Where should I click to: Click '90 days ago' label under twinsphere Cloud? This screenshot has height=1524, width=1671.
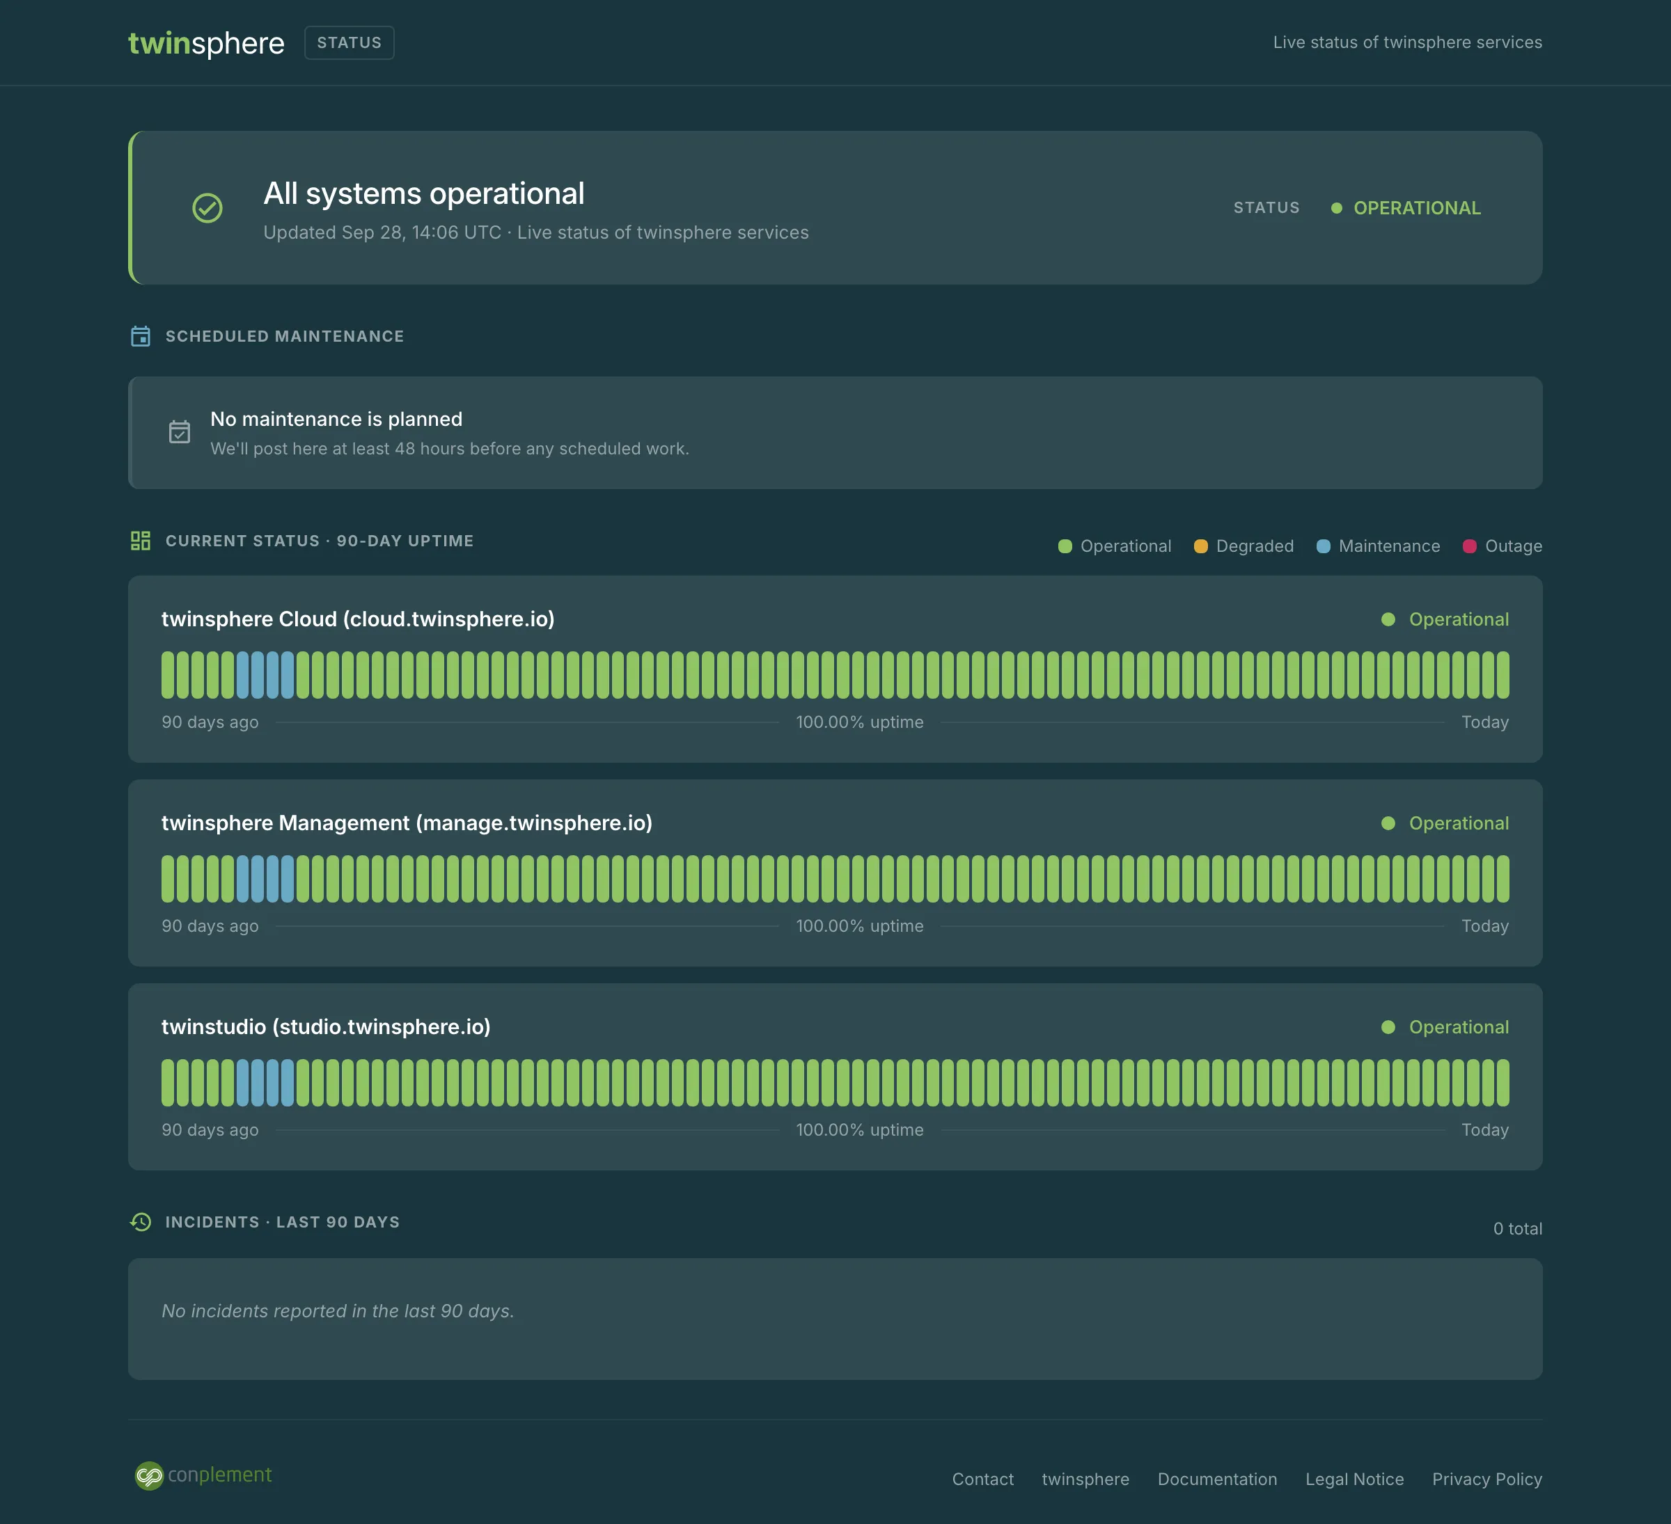pyautogui.click(x=210, y=722)
